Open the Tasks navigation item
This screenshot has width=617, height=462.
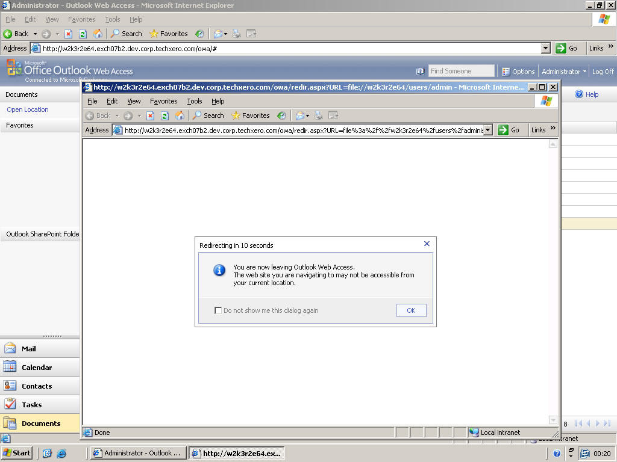[x=31, y=405]
